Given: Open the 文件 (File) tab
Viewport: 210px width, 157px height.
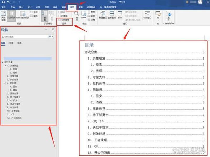Looking at the screenshot, I should pyautogui.click(x=3, y=7).
